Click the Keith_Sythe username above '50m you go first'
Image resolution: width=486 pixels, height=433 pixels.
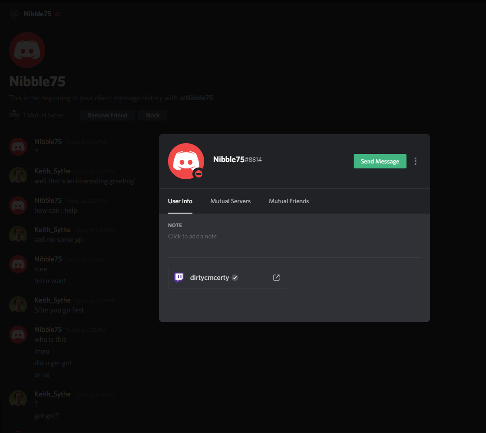point(52,300)
